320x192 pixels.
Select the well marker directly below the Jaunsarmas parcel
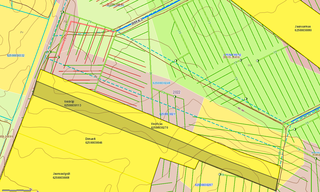[x=258, y=61]
